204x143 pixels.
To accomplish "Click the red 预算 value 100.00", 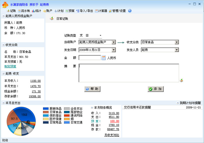I will 114,121.
